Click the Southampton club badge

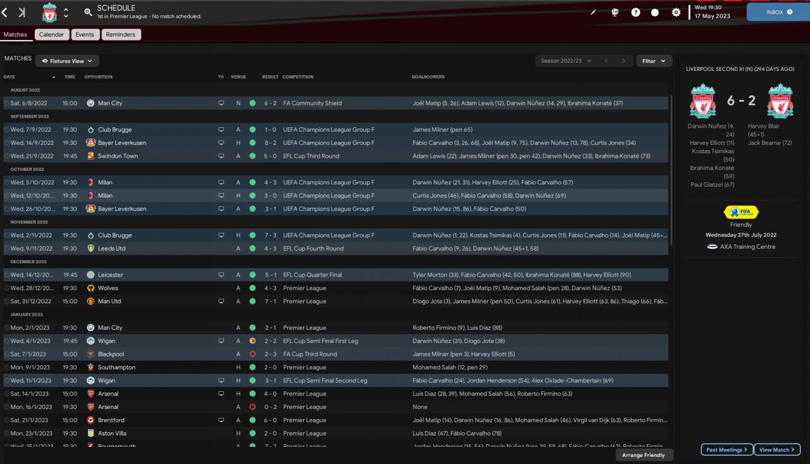click(90, 367)
